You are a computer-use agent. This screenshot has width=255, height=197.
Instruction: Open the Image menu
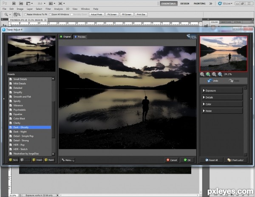(x=20, y=9)
